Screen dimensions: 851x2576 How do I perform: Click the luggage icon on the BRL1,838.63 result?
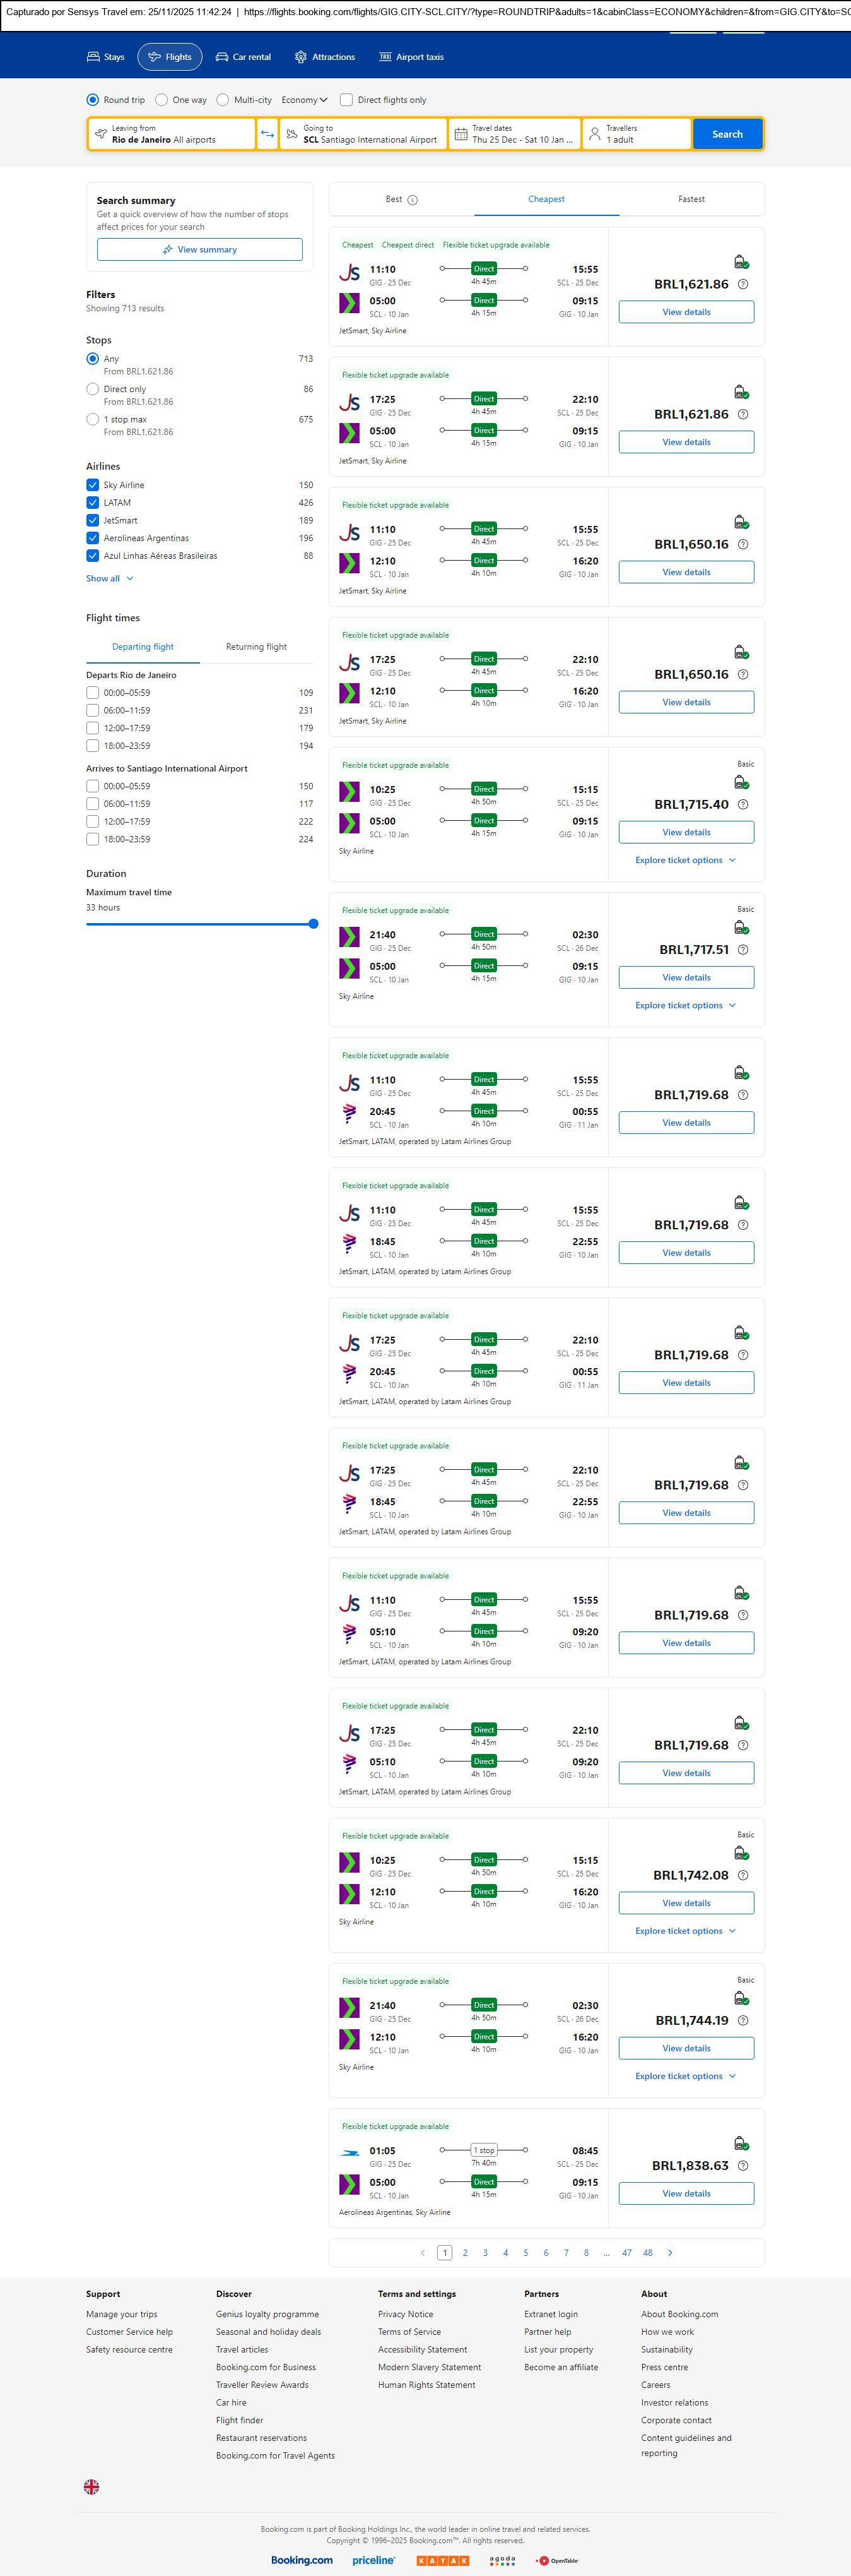click(x=740, y=2143)
